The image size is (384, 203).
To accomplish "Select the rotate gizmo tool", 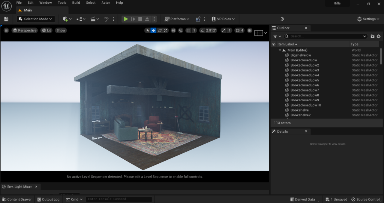I will click(160, 31).
